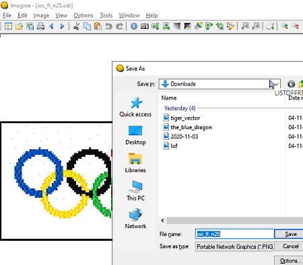This screenshot has width=303, height=265.
Task: Click the left arrow of horizontal scrollbar
Action: (163, 221)
